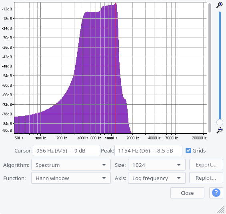
Task: Open help with the question mark icon
Action: (x=216, y=193)
